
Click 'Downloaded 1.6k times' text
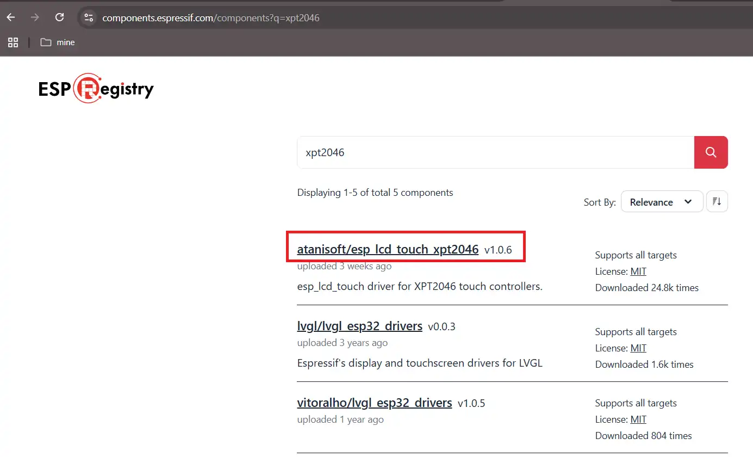point(644,365)
